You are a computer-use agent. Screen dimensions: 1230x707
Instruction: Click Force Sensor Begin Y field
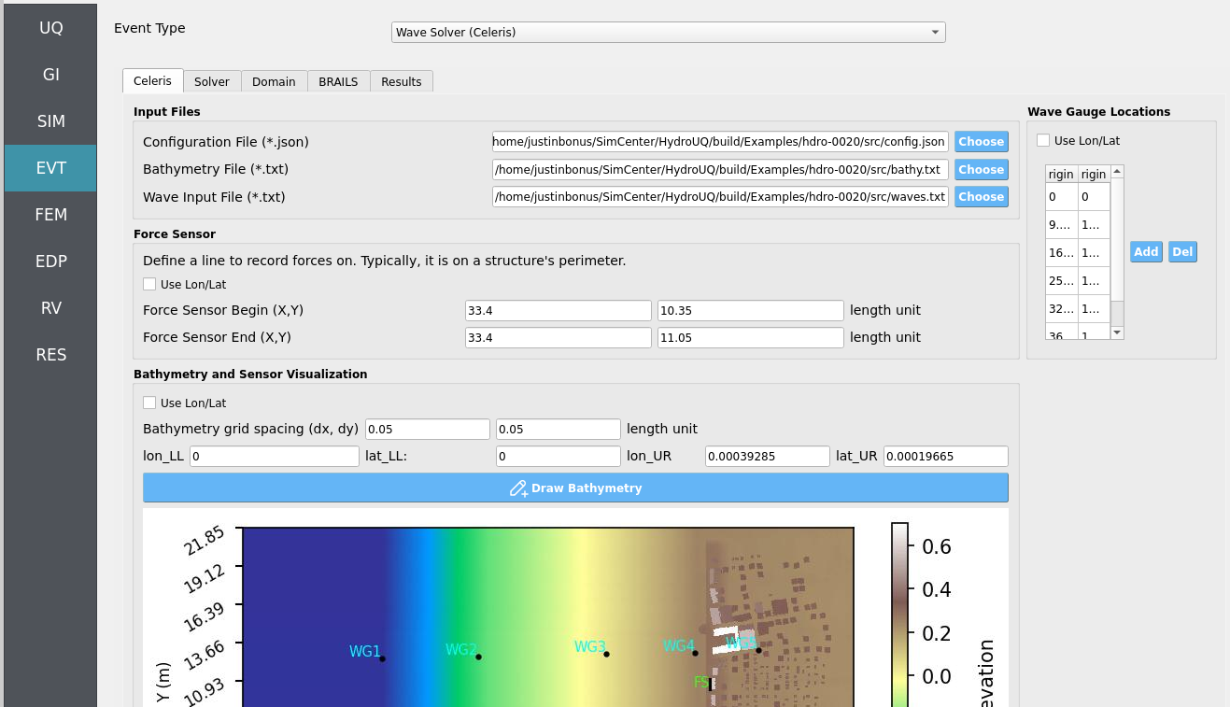pyautogui.click(x=751, y=310)
